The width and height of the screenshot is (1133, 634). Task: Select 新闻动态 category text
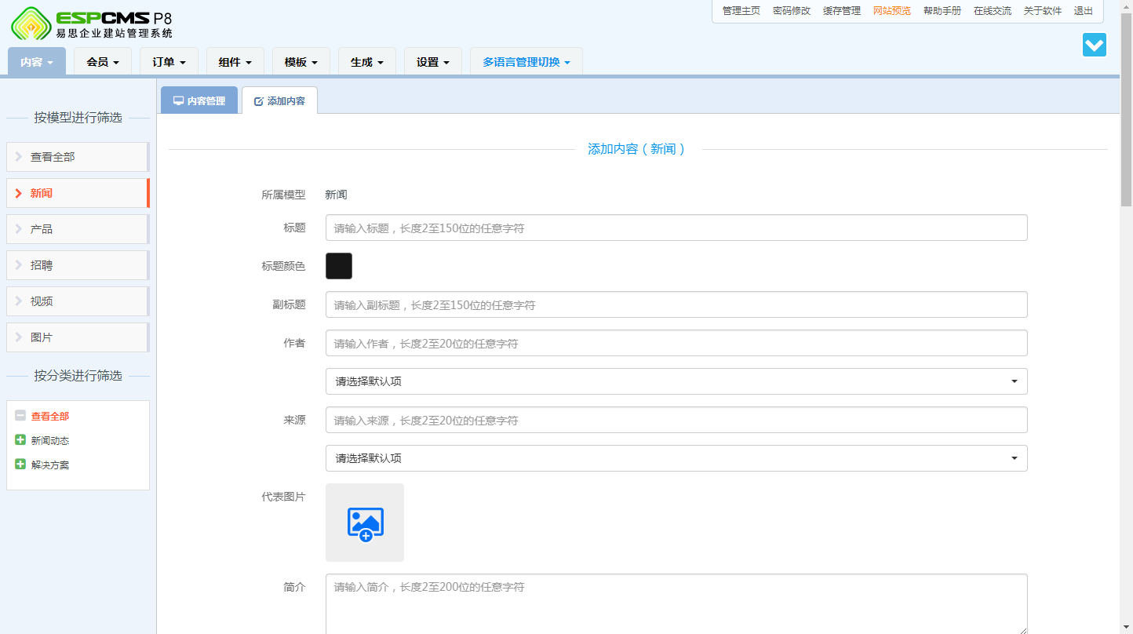coord(50,441)
